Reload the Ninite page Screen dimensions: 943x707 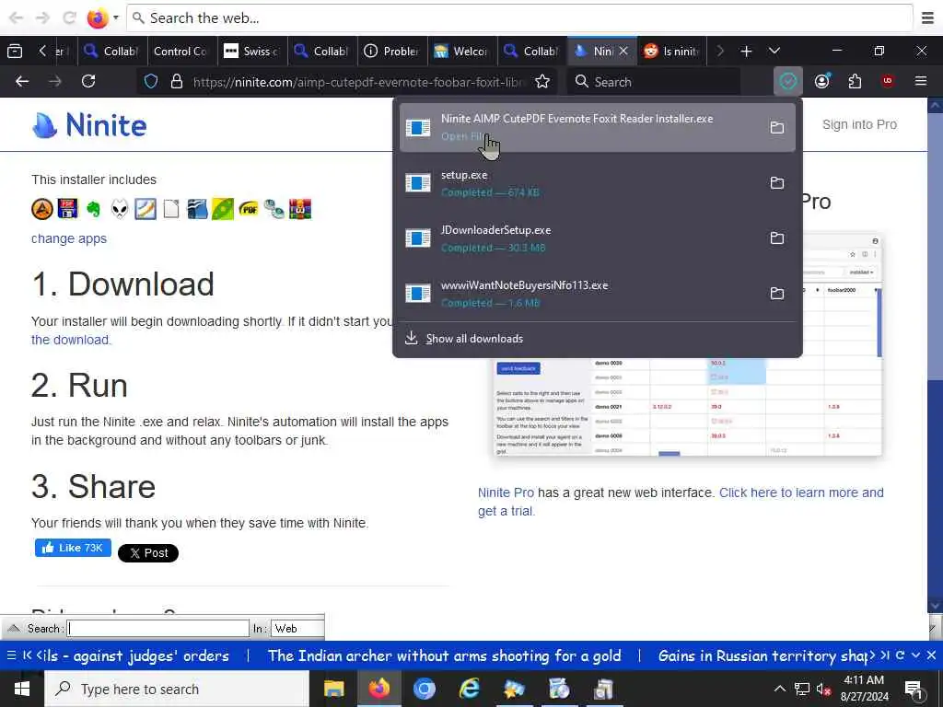coord(88,81)
